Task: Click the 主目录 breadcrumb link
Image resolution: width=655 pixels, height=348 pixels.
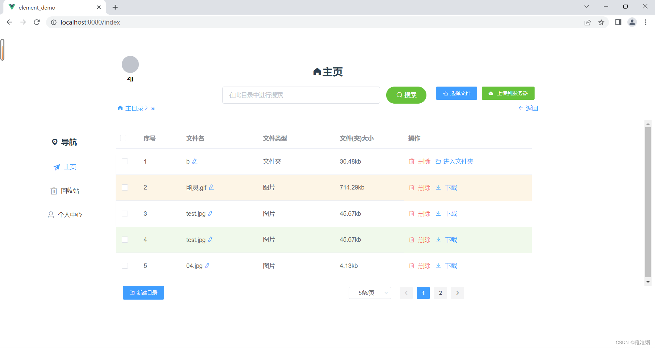Action: tap(134, 108)
